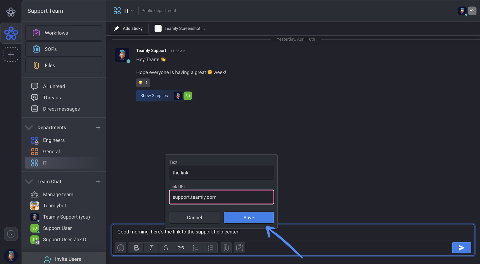Click the Teamly flower logo at top left
This screenshot has height=264, width=480.
11,12
